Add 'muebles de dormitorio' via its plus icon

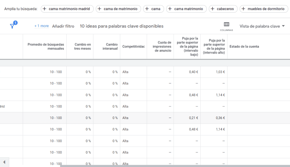(x=244, y=9)
